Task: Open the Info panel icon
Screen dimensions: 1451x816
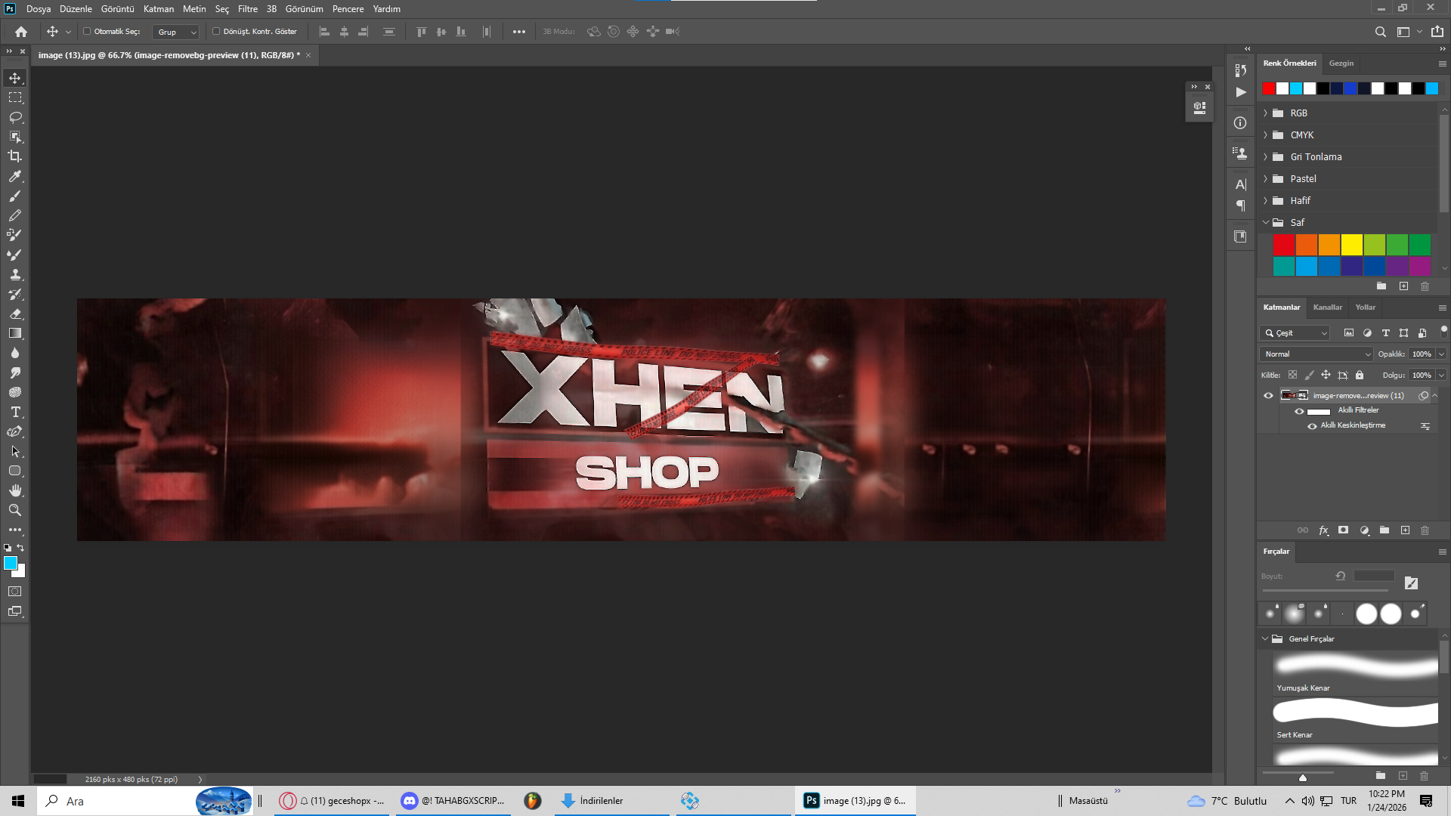Action: 1241,123
